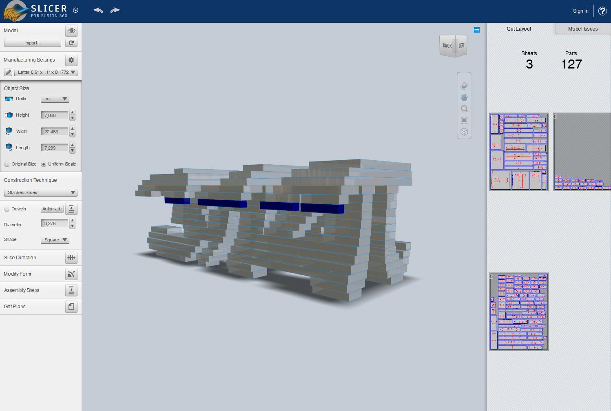Click the Automatic dowels button

pos(52,209)
